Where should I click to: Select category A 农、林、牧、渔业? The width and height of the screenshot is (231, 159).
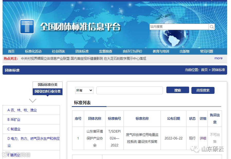22,110
